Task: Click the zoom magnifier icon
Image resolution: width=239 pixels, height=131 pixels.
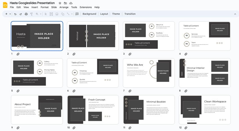Action: (x=37, y=14)
